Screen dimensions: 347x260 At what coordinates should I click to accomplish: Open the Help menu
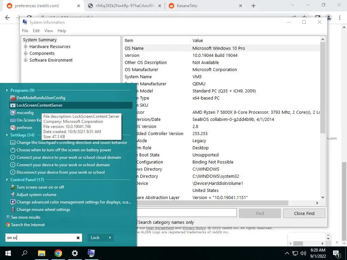(62, 31)
